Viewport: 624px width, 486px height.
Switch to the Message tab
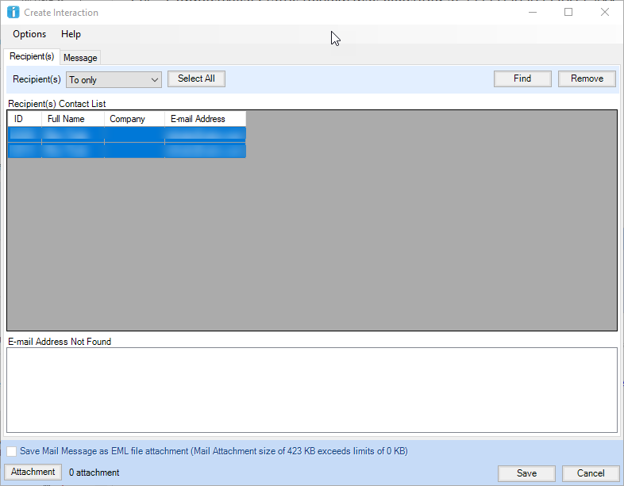[80, 58]
